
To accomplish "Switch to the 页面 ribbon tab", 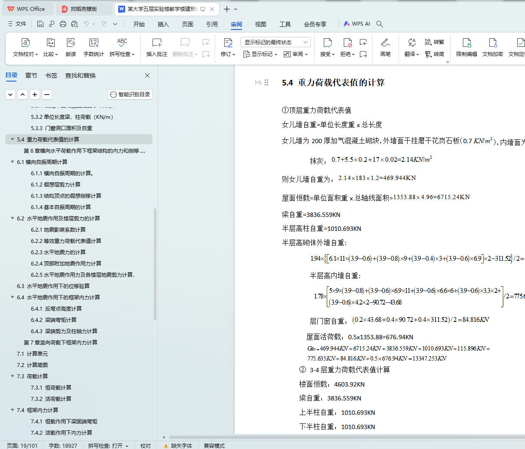I will coord(188,24).
